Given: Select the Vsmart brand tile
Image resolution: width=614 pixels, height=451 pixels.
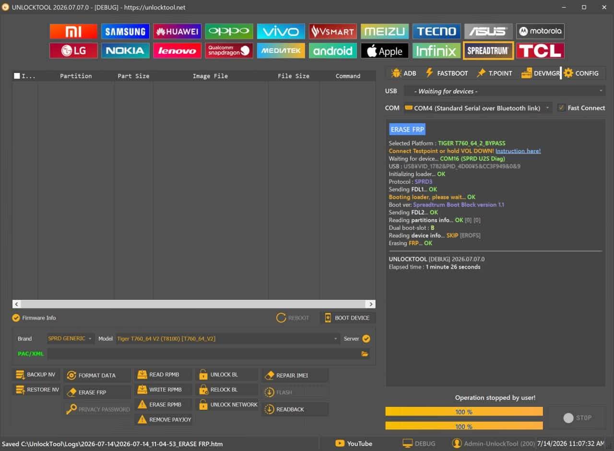Looking at the screenshot, I should [332, 32].
